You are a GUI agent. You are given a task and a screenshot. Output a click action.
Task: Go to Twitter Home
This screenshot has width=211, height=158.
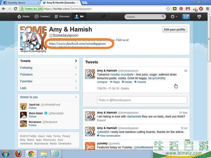(23, 16)
